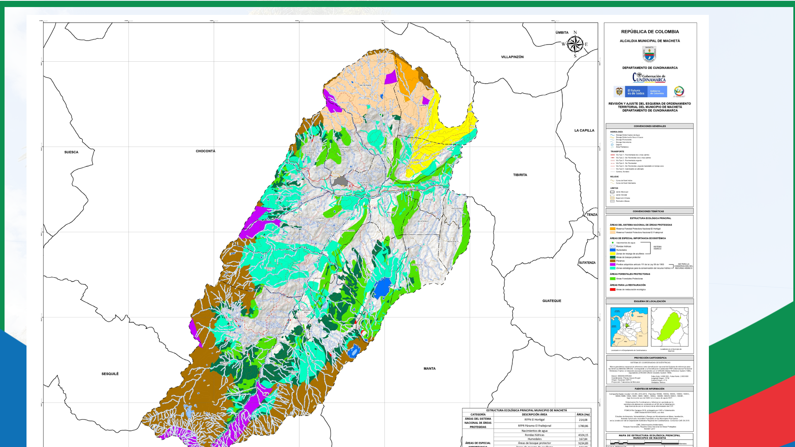The width and height of the screenshot is (795, 447).
Task: Click the CHOCONTÁ municipality label
Action: pyautogui.click(x=205, y=151)
